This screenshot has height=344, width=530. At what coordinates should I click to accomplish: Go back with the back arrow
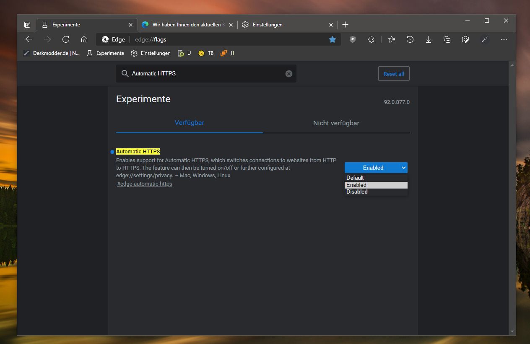coord(29,39)
